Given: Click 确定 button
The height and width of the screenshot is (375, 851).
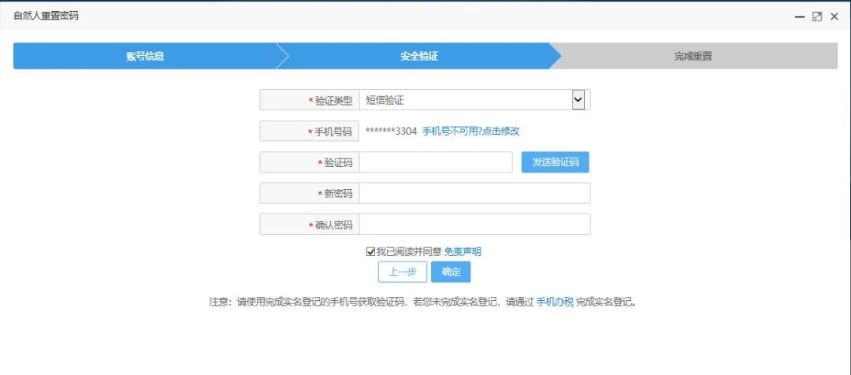Looking at the screenshot, I should point(451,272).
